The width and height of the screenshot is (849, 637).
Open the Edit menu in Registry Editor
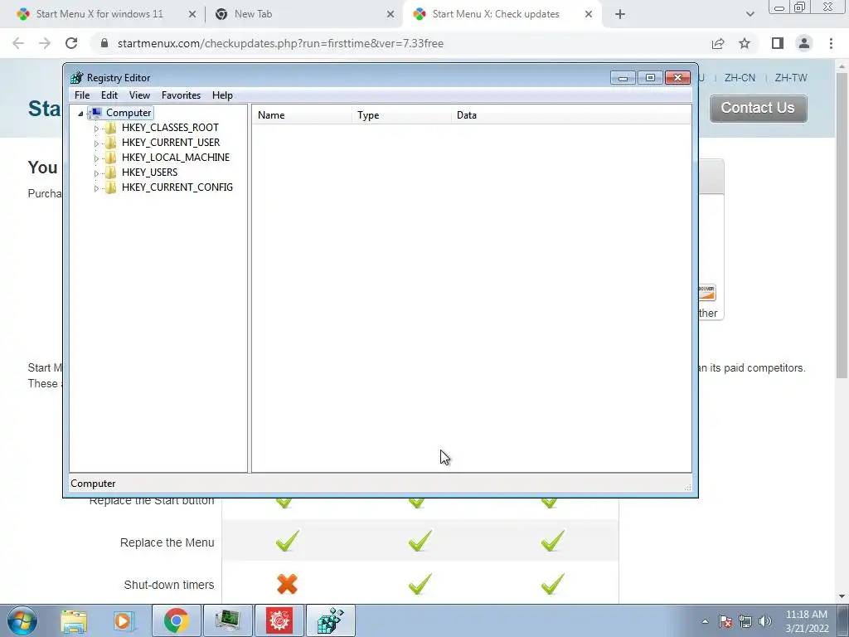(x=109, y=95)
